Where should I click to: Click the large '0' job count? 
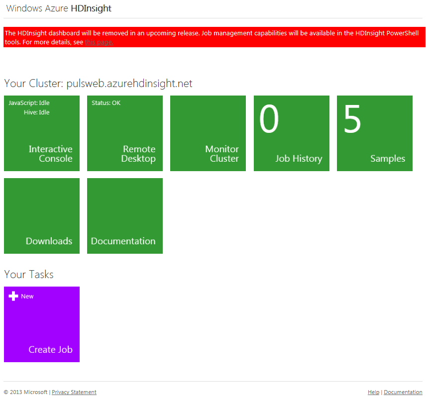click(x=269, y=119)
